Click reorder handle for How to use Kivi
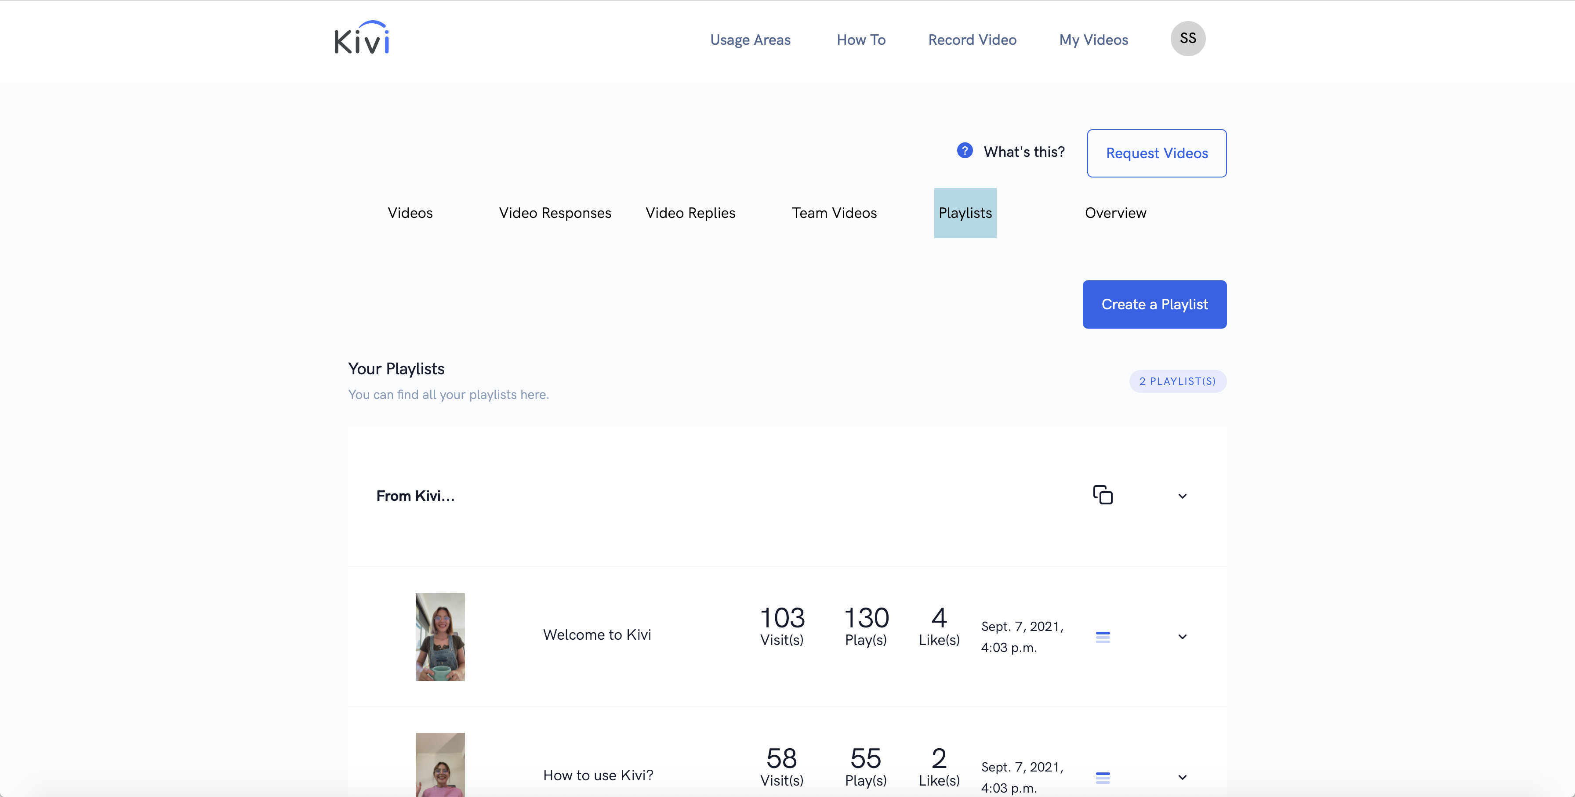Viewport: 1575px width, 797px height. coord(1103,777)
